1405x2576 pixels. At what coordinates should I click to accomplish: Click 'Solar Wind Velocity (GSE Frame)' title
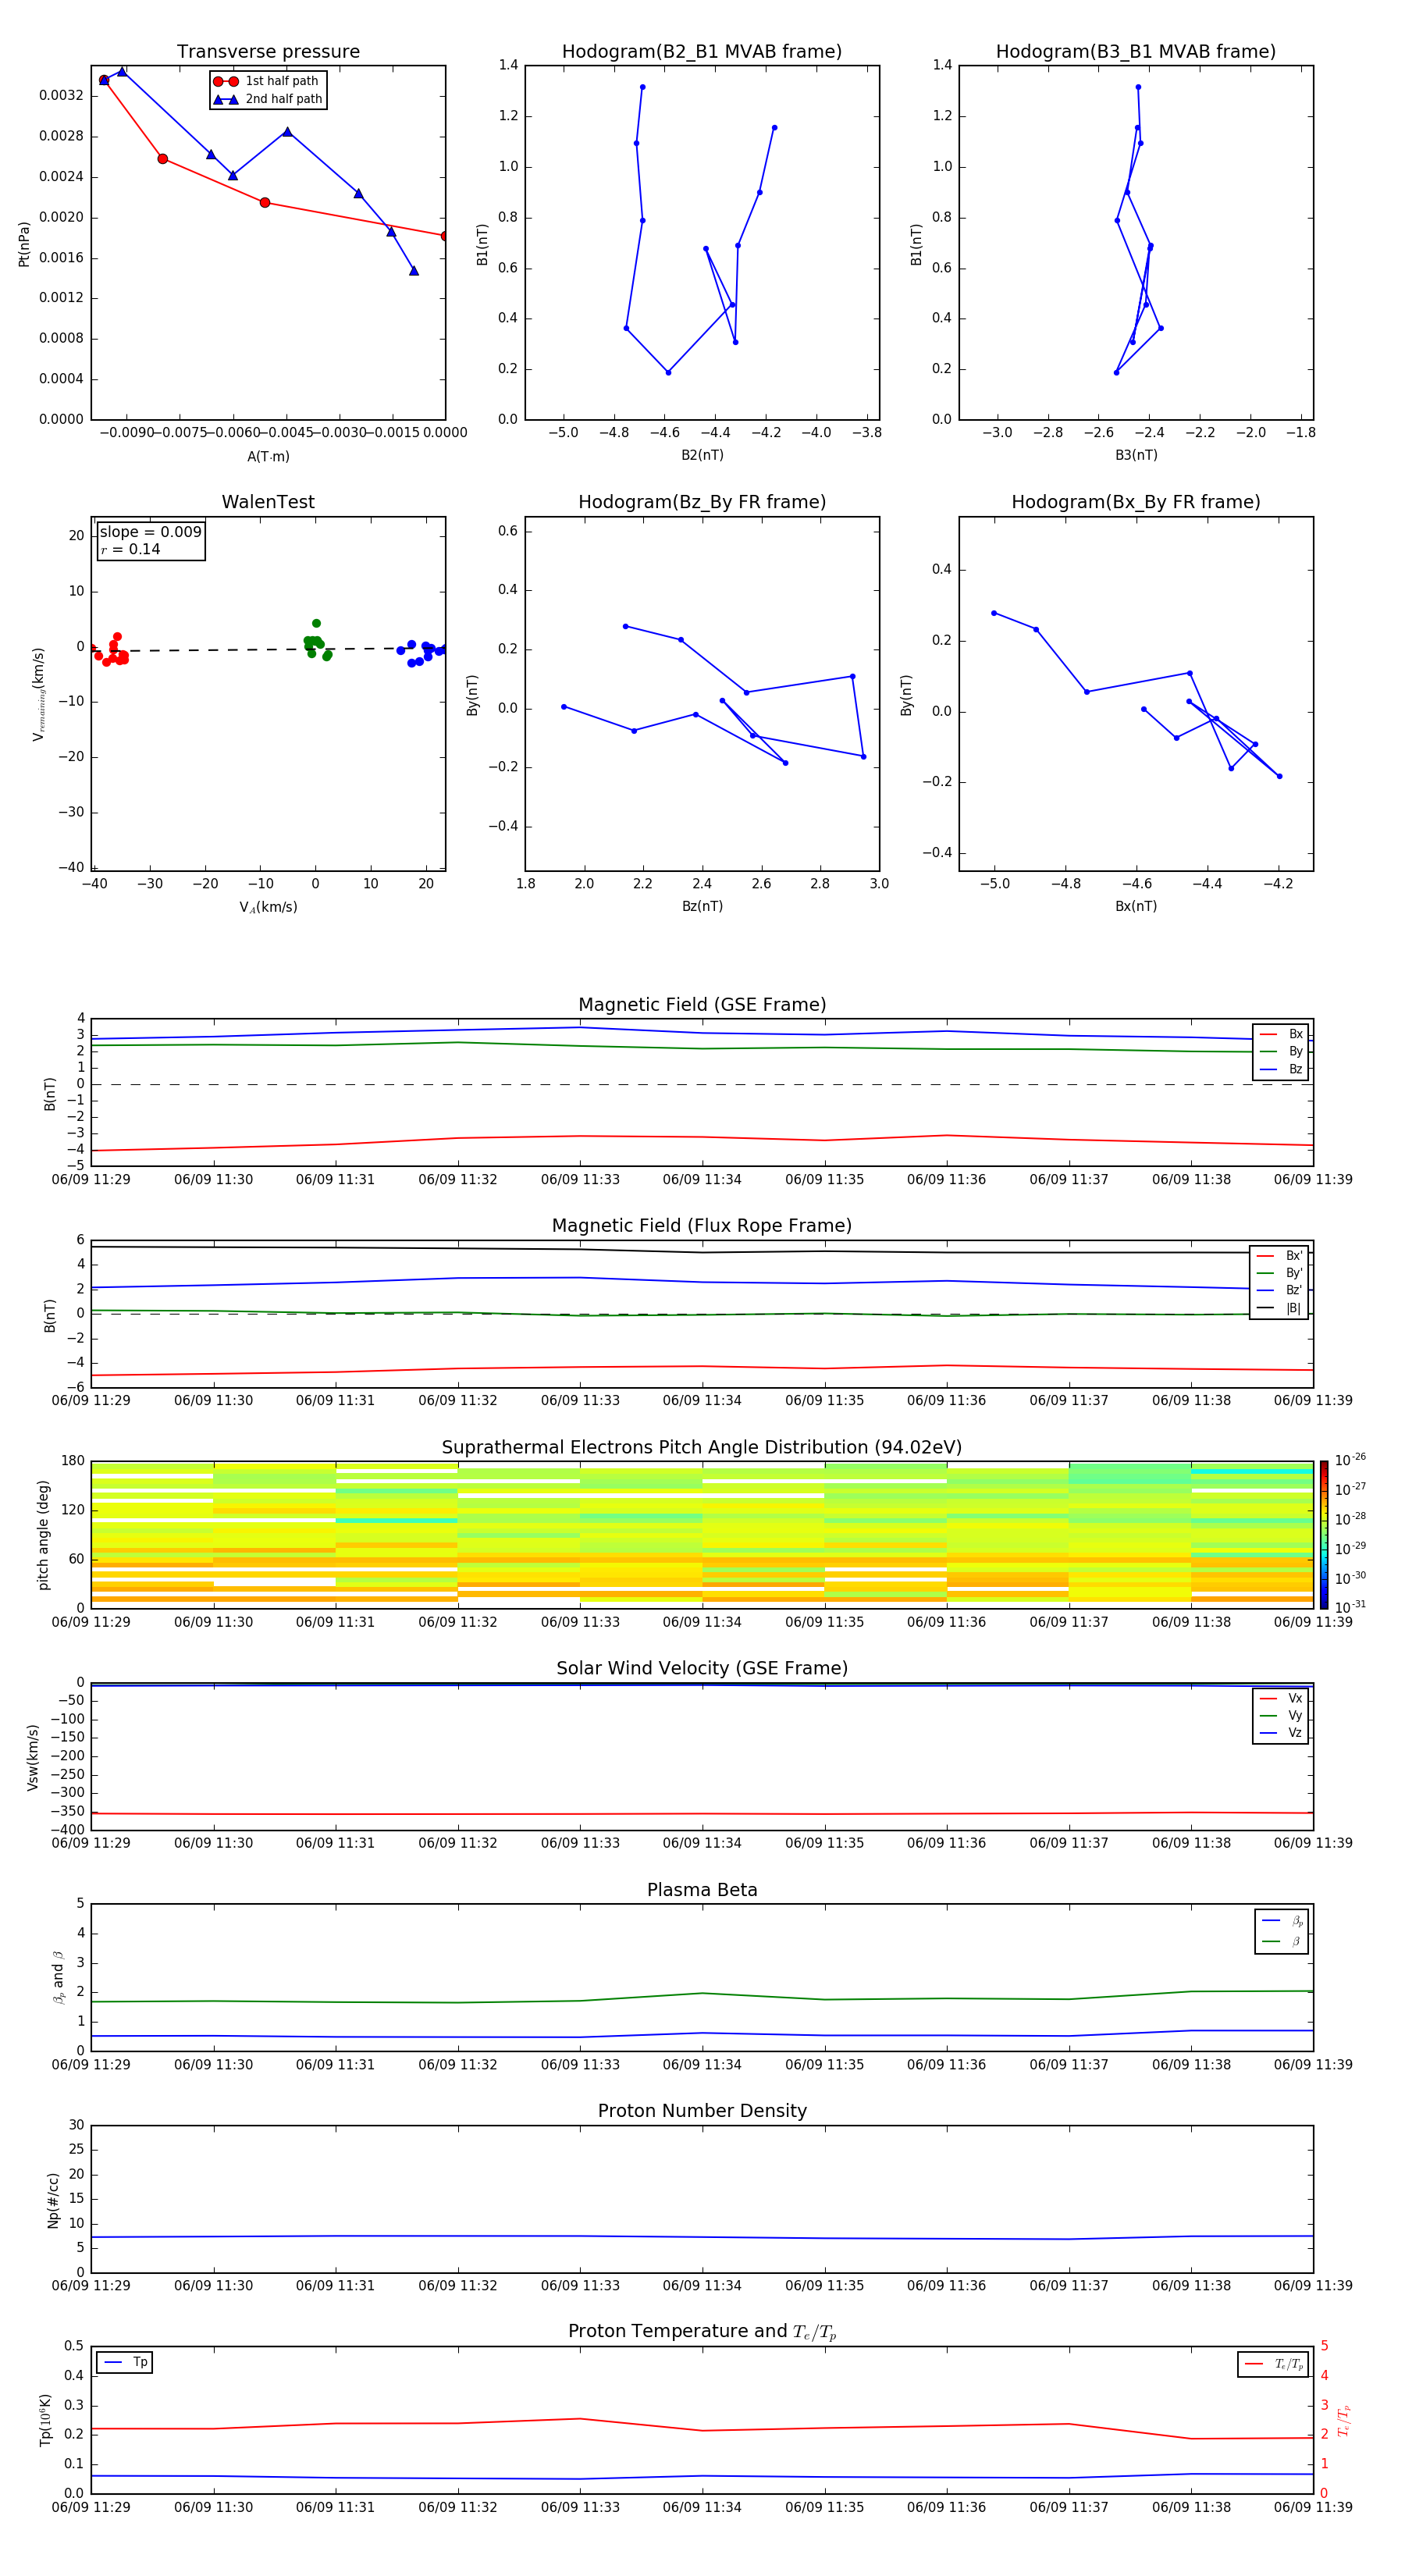tap(702, 1668)
